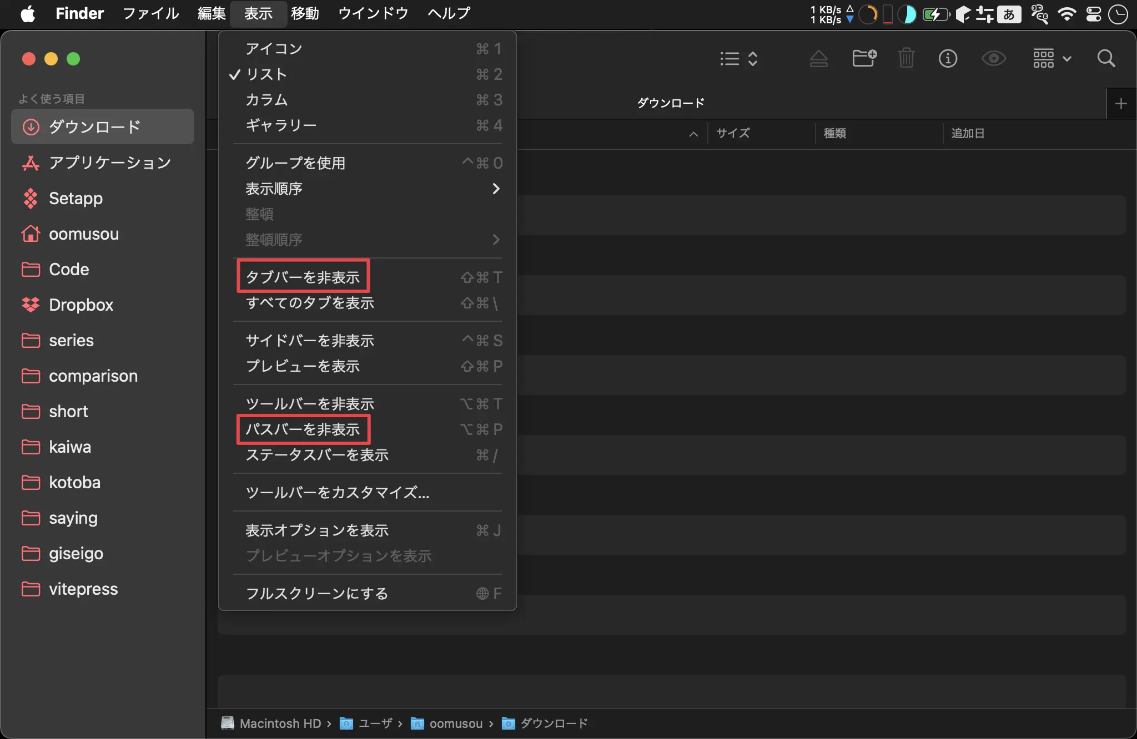Sort by the 追加日 column header
The image size is (1137, 739).
click(968, 133)
